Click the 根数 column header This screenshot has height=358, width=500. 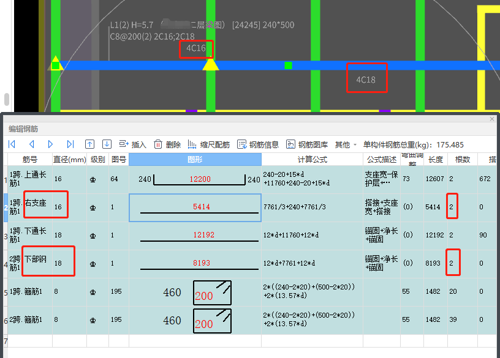pyautogui.click(x=463, y=159)
